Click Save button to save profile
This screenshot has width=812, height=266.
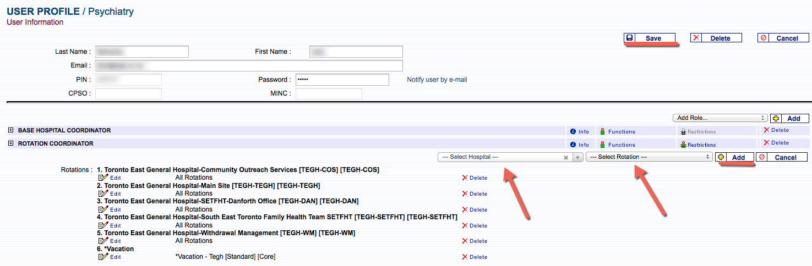coord(650,38)
